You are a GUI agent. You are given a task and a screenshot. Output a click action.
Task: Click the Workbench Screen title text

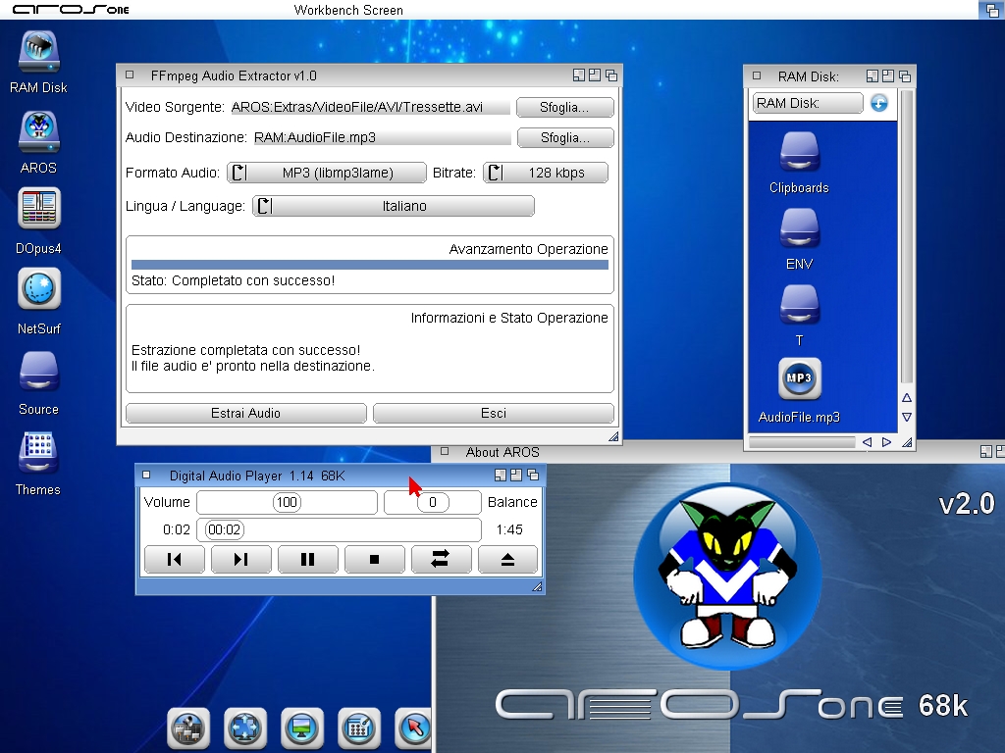348,10
